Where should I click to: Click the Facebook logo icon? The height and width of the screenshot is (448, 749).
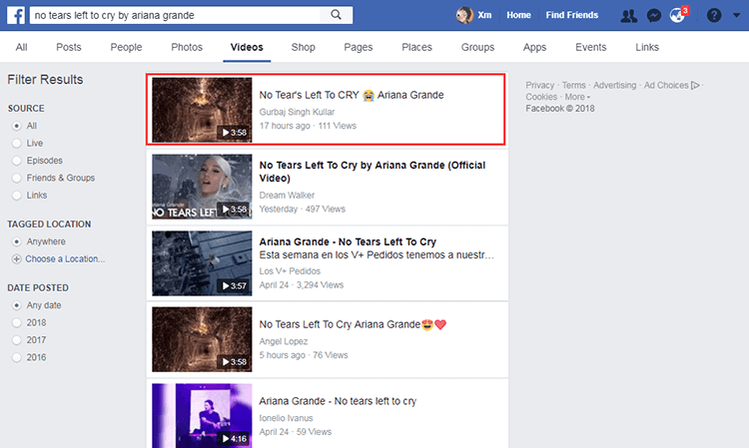(x=16, y=15)
